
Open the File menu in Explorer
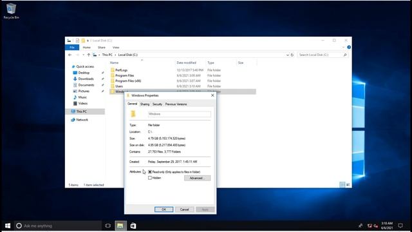coord(72,47)
